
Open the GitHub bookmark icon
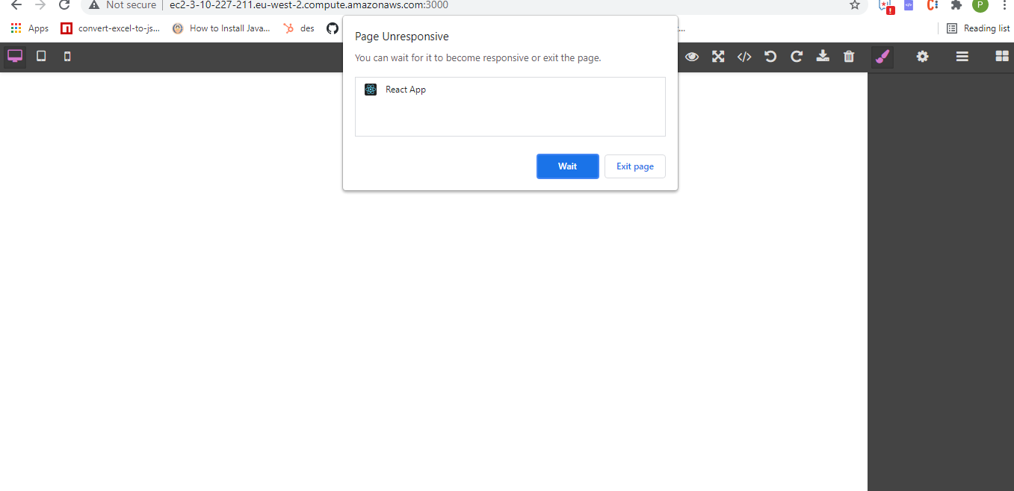333,28
